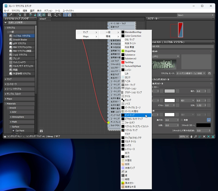Screen dimensions: 218x191
Task: Choose チェック checker map entry
Action: click(x=136, y=100)
